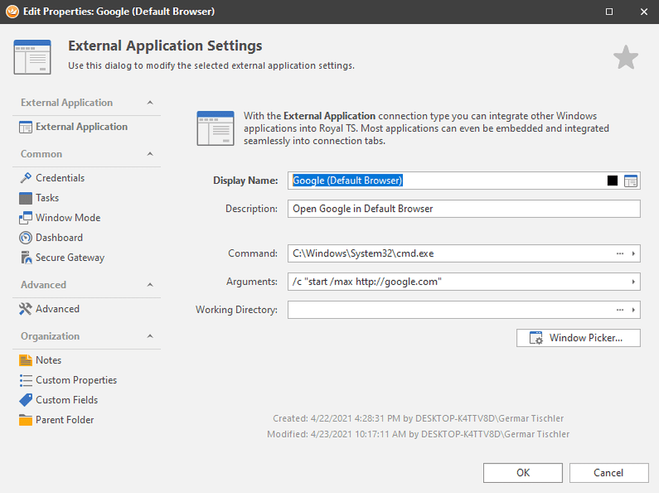
Task: Click the Created timestamp text
Action: coord(418,418)
